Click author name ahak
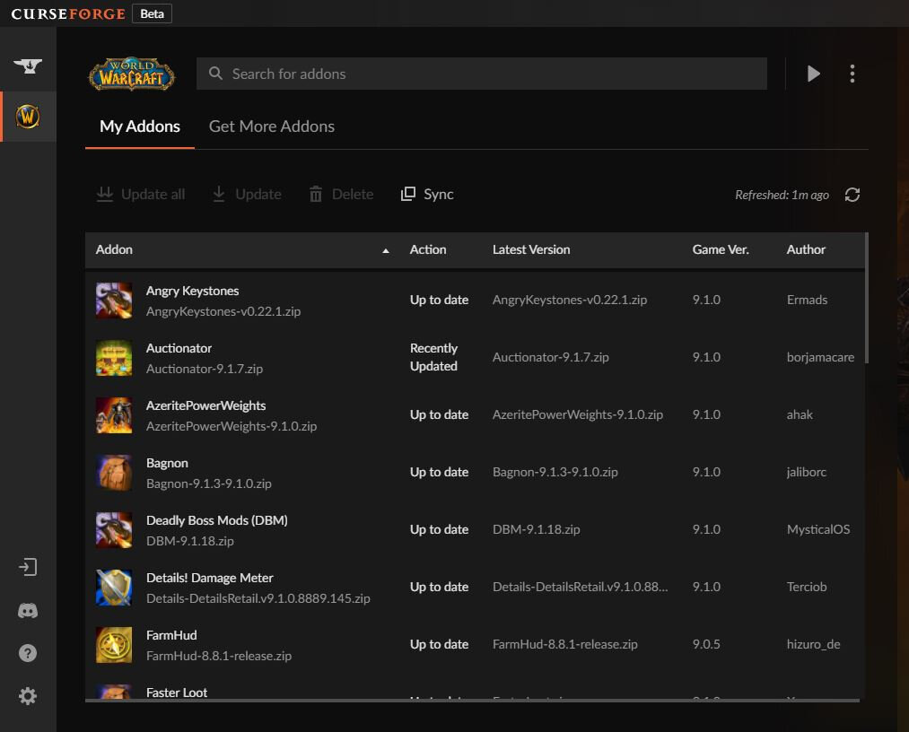The image size is (909, 732). (x=800, y=415)
